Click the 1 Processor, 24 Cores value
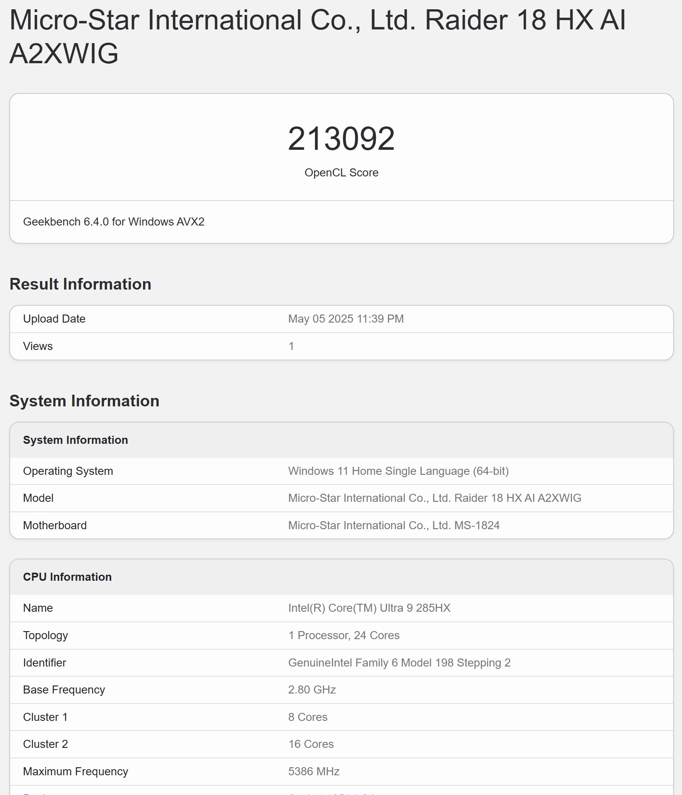The image size is (682, 795). pos(344,636)
